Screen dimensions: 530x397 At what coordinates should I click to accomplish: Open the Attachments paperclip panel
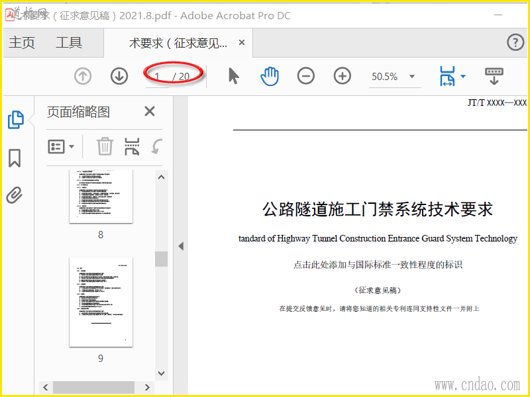click(x=15, y=195)
